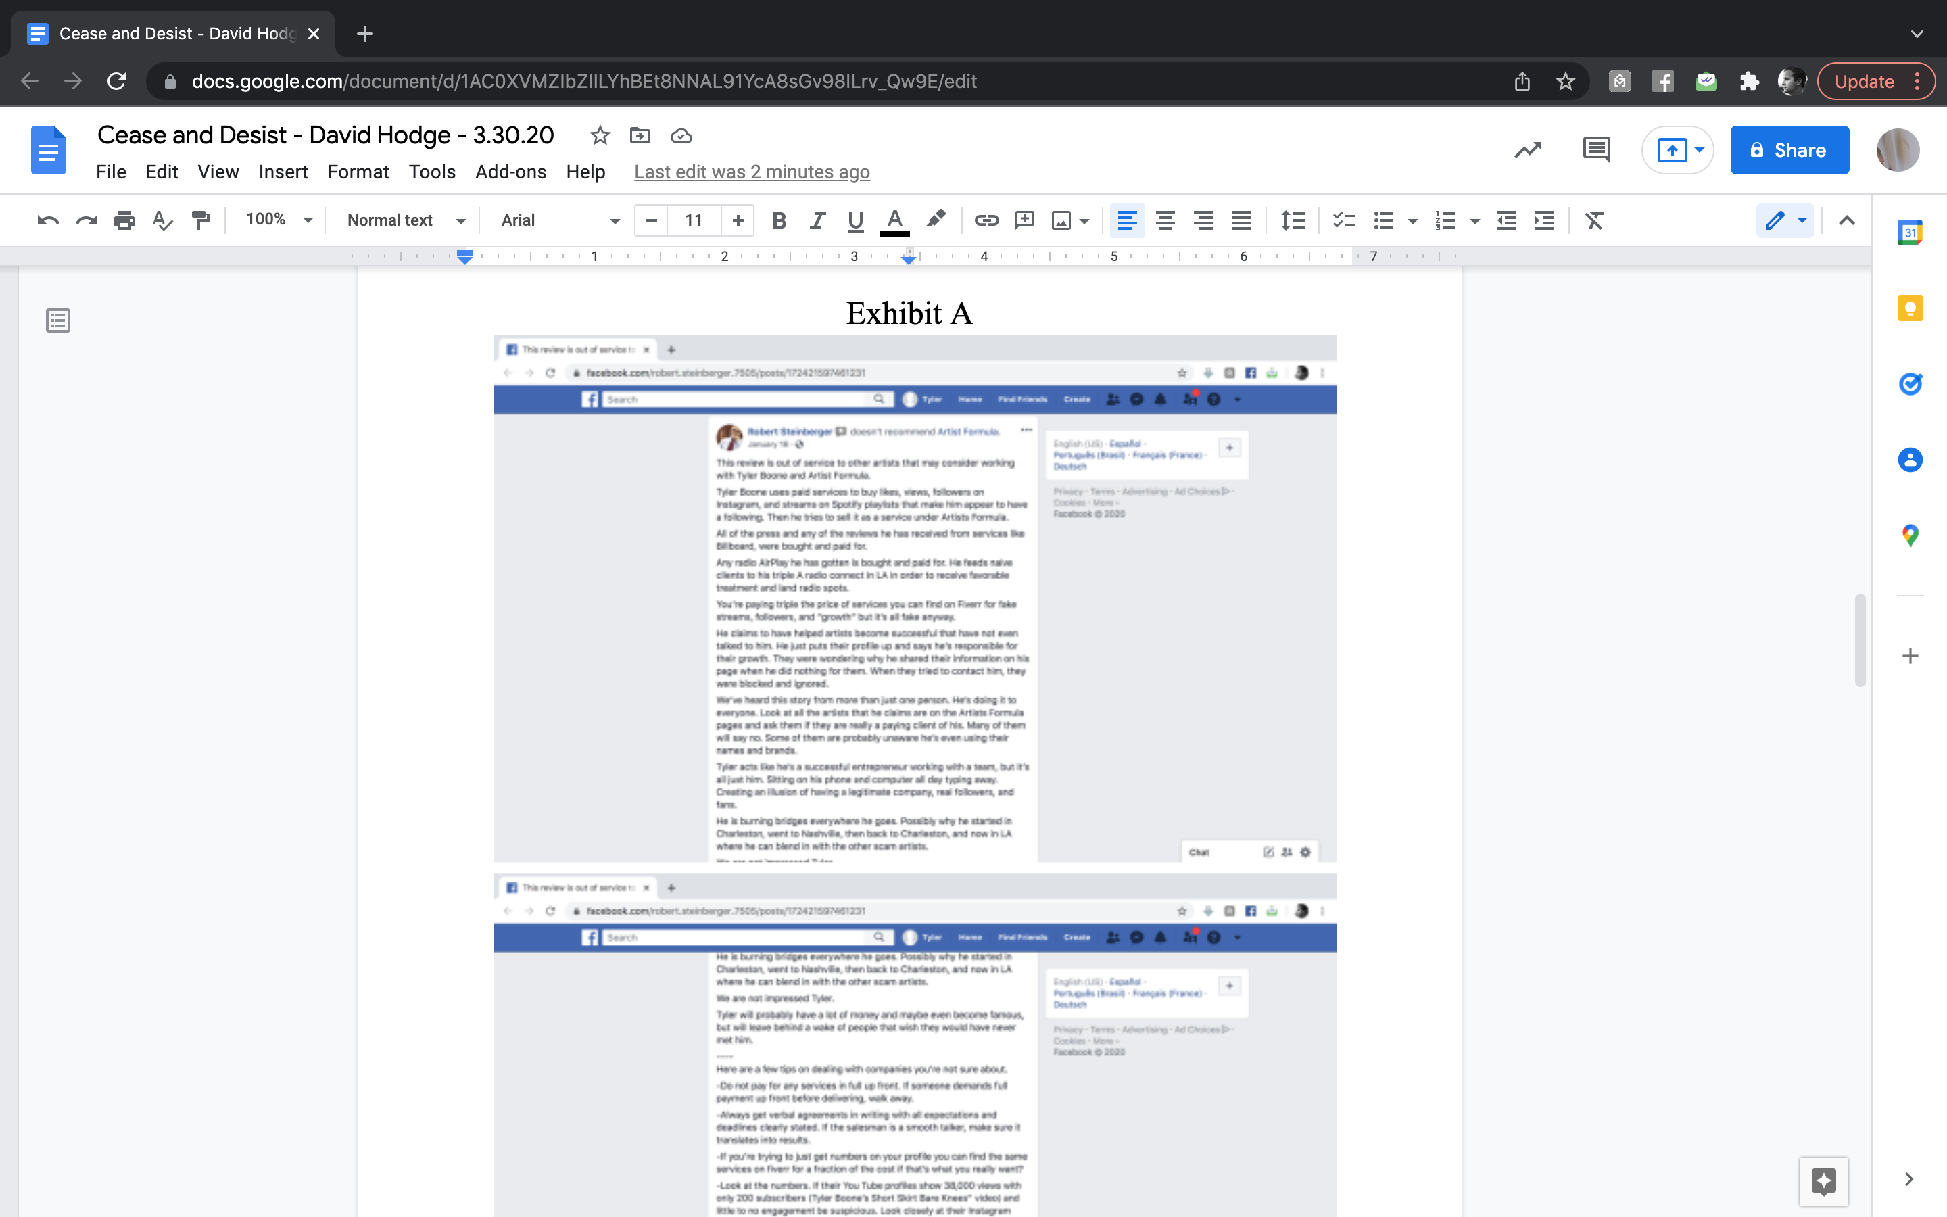Click the Clear formatting icon
This screenshot has width=1947, height=1217.
(1594, 220)
